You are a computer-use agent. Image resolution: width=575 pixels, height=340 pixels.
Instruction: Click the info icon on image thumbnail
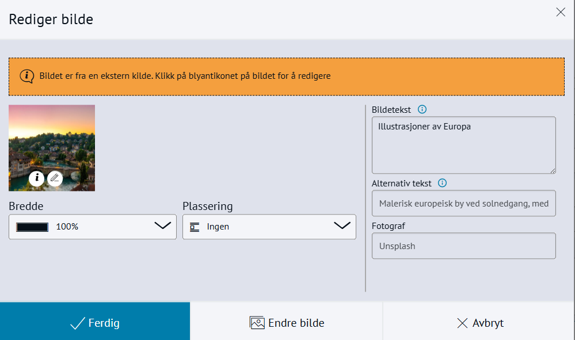(x=37, y=178)
